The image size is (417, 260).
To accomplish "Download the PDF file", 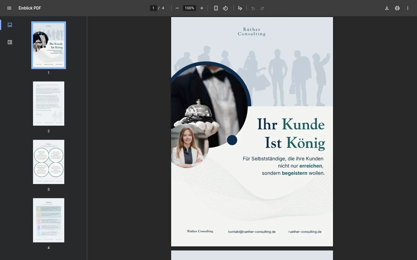I will point(387,8).
